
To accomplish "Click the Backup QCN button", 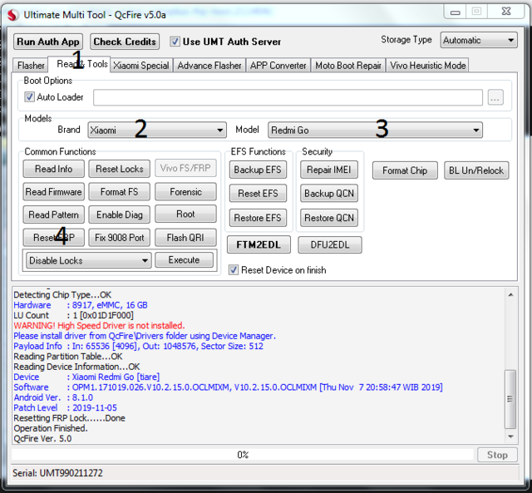I will (x=329, y=194).
